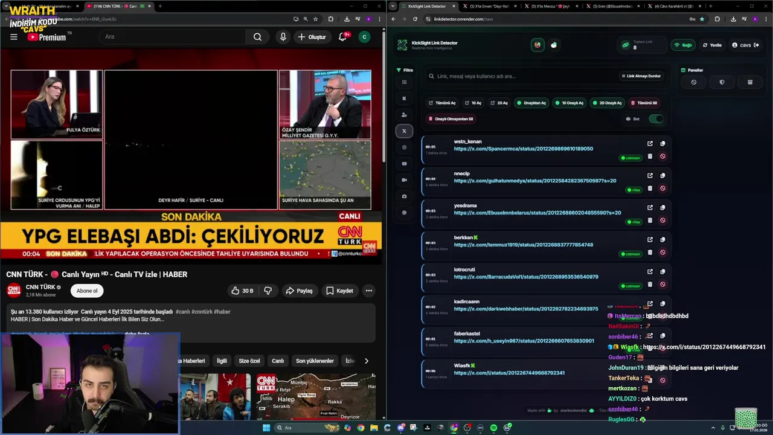The width and height of the screenshot is (773, 435).
Task: Open Discord from the Windows taskbar
Action: coord(401,428)
